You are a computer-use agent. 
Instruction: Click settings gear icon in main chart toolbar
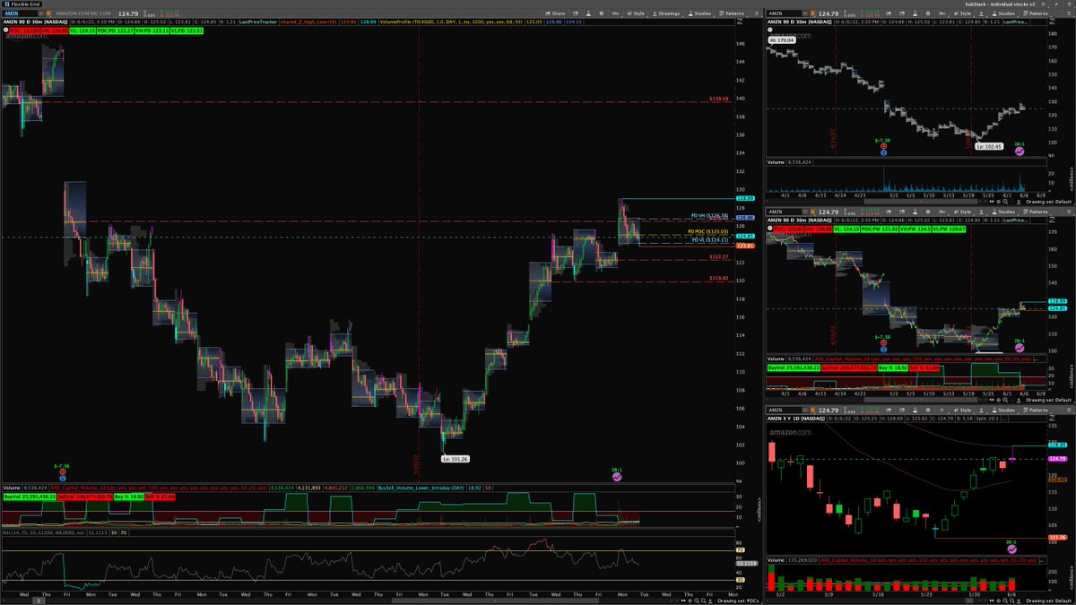pos(602,13)
